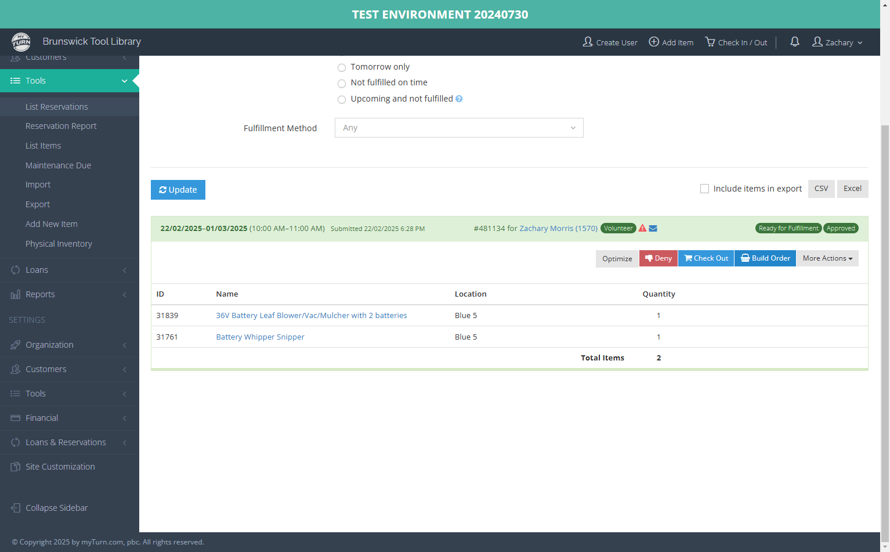Expand the Organization settings chevron
890x552 pixels.
click(124, 345)
